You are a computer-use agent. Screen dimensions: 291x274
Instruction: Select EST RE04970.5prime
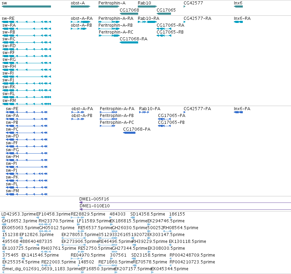coord(88,255)
